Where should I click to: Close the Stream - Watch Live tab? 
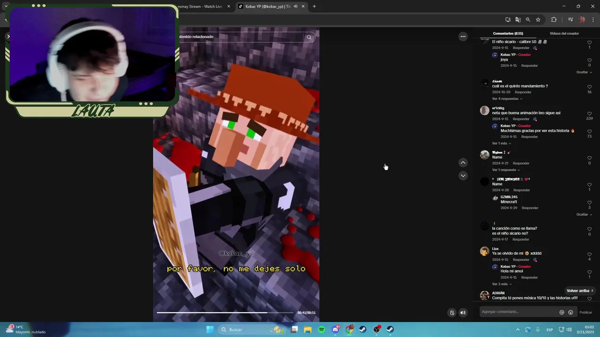(x=229, y=7)
